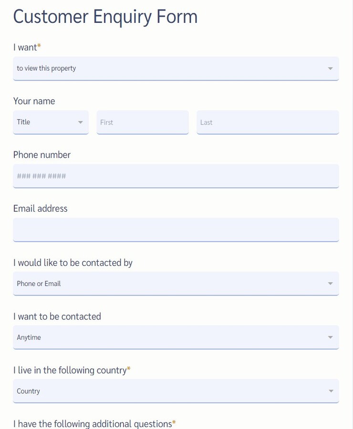
Task: Click the caret icon on the 'Anytime' selector
Action: pyautogui.click(x=331, y=337)
